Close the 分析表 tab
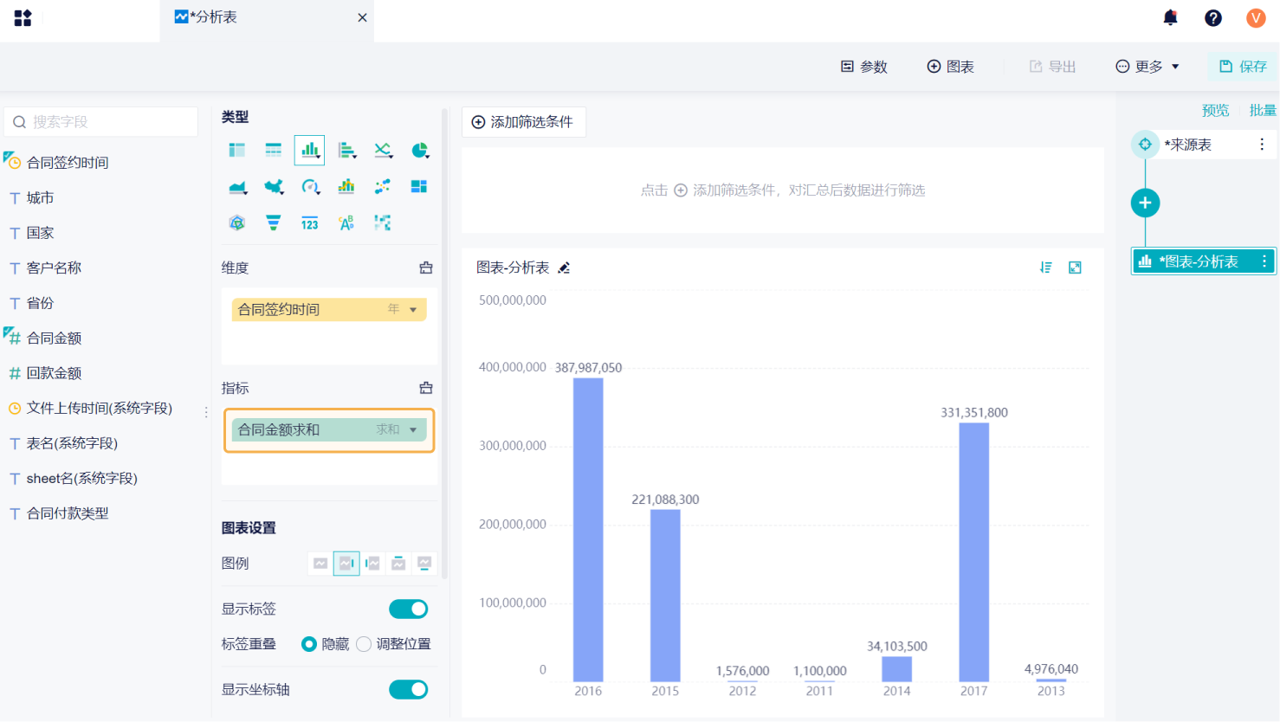1280x722 pixels. (x=362, y=17)
